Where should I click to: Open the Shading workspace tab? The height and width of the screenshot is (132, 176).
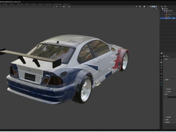pos(27,4)
